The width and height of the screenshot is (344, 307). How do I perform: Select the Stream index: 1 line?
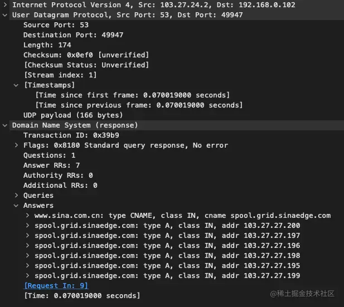60,75
